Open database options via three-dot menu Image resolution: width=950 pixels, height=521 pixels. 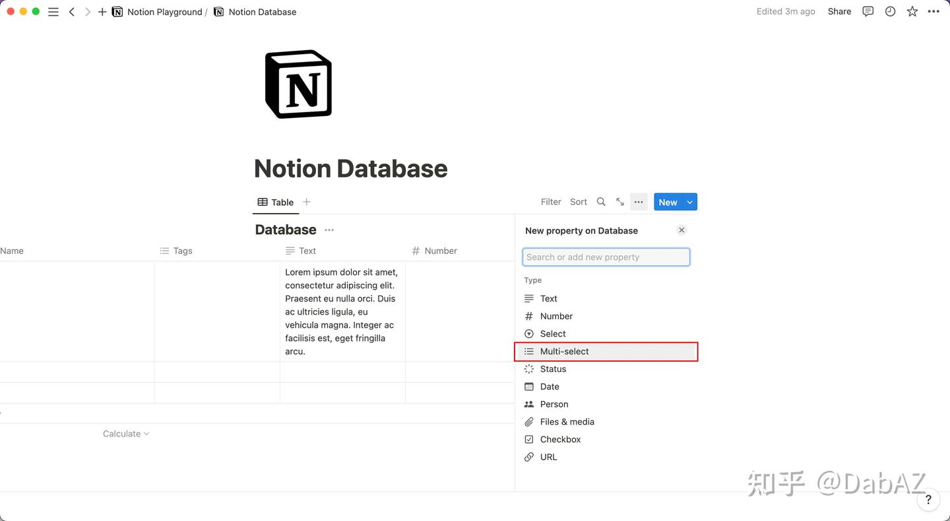click(638, 202)
